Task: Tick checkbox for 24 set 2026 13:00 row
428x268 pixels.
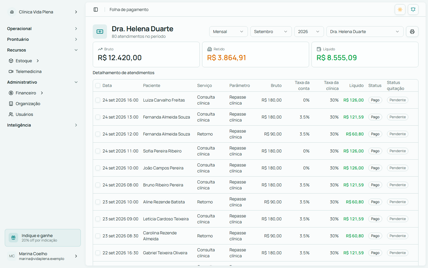Action: tap(98, 117)
